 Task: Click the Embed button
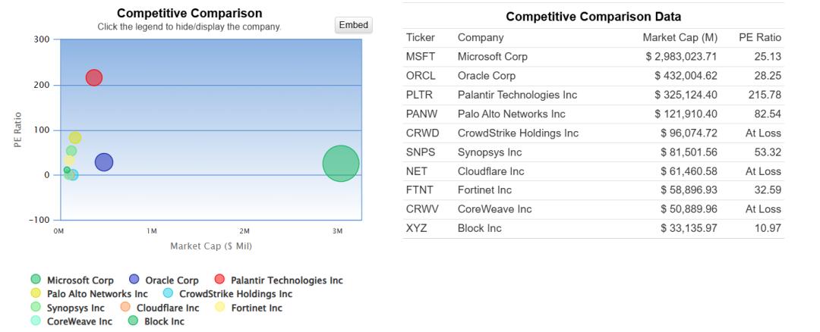tap(353, 25)
